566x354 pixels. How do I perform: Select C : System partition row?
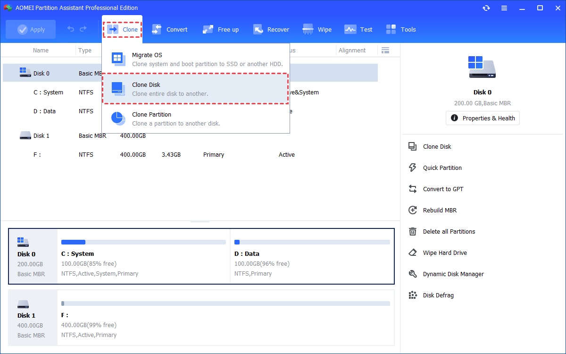190,93
